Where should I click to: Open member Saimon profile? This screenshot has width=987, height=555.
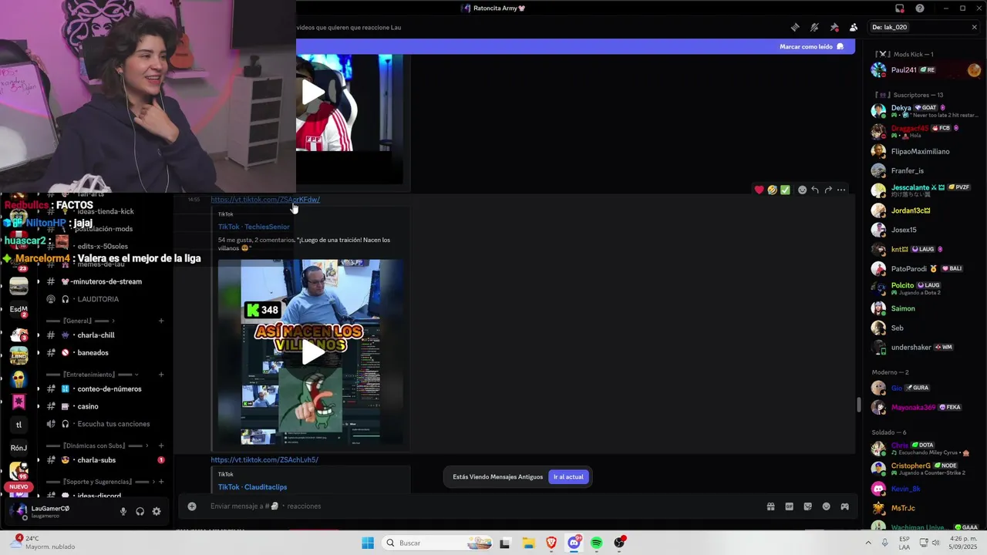click(925, 308)
